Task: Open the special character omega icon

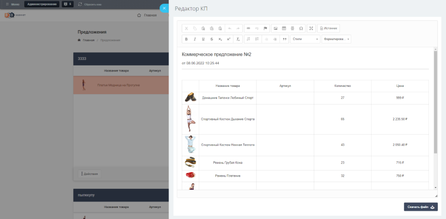Action: tap(301, 29)
